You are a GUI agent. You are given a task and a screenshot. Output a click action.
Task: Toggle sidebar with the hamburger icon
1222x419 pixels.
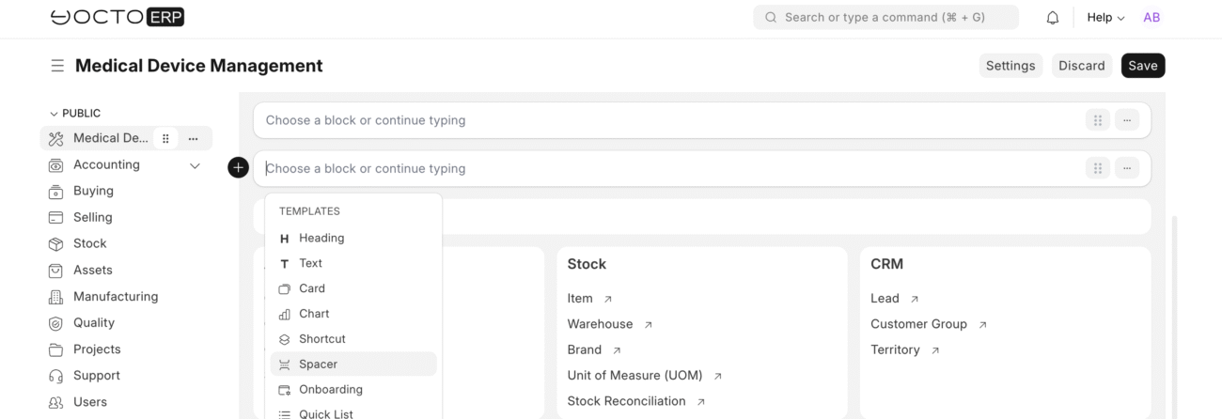57,66
